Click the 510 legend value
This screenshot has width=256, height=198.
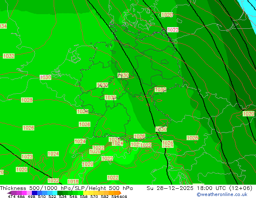[42, 196]
